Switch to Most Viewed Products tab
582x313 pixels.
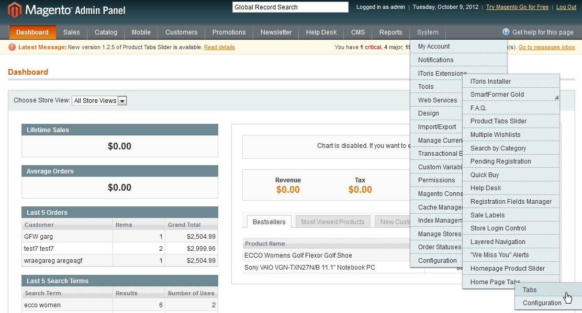coord(333,222)
